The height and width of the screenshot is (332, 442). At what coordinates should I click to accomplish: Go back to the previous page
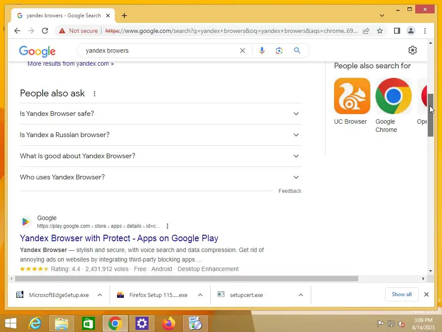pyautogui.click(x=17, y=31)
